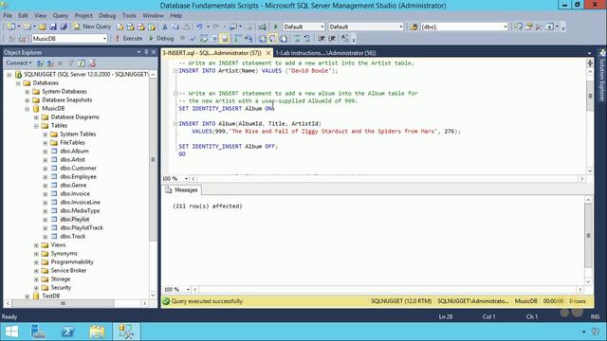Click the Open File folder icon
This screenshot has width=607, height=341.
pyautogui.click(x=42, y=27)
